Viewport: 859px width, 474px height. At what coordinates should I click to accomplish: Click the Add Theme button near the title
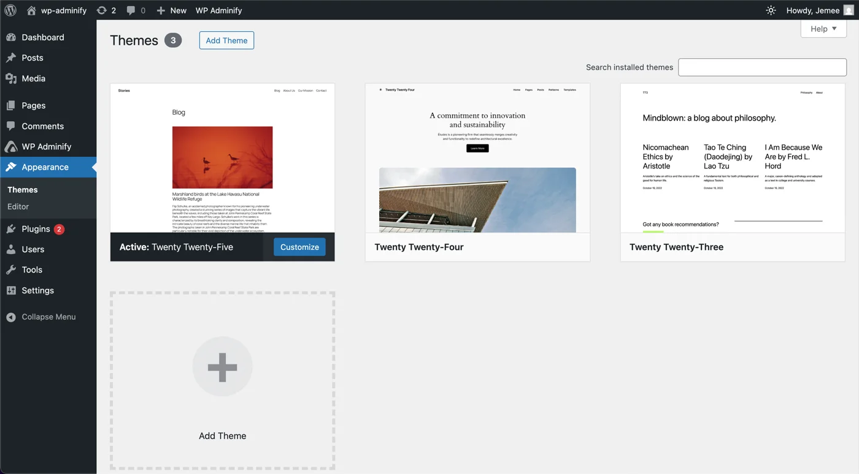point(226,40)
